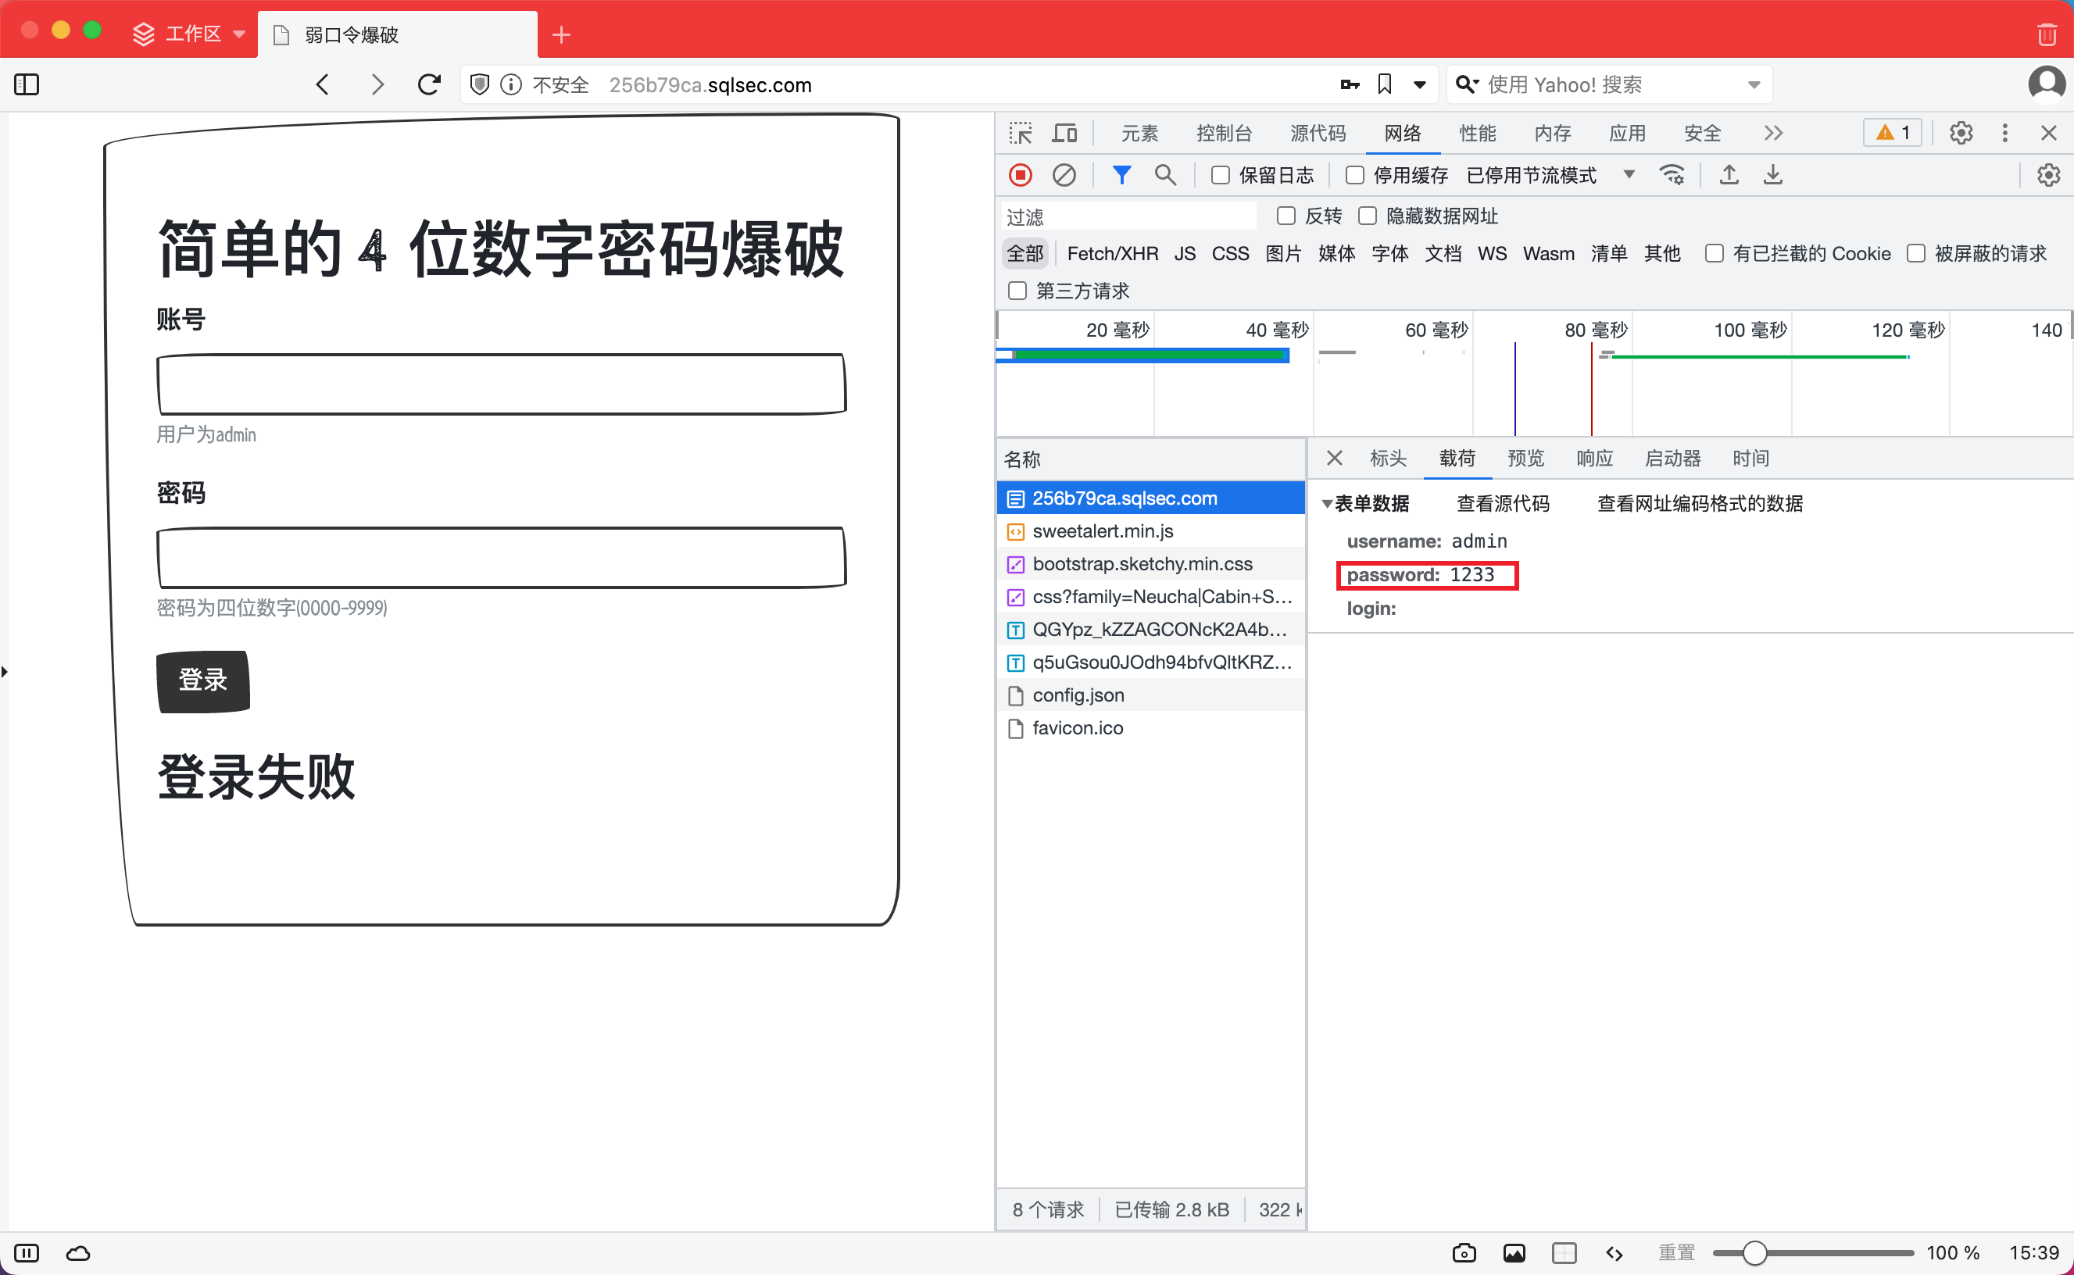The width and height of the screenshot is (2074, 1275).
Task: Open DevTools settings gear
Action: click(x=1961, y=132)
